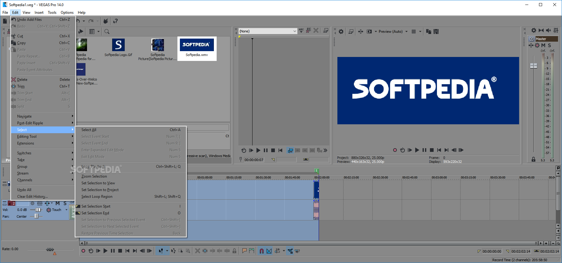Select the Envelope Edit tool
This screenshot has height=263, width=562.
[173, 251]
